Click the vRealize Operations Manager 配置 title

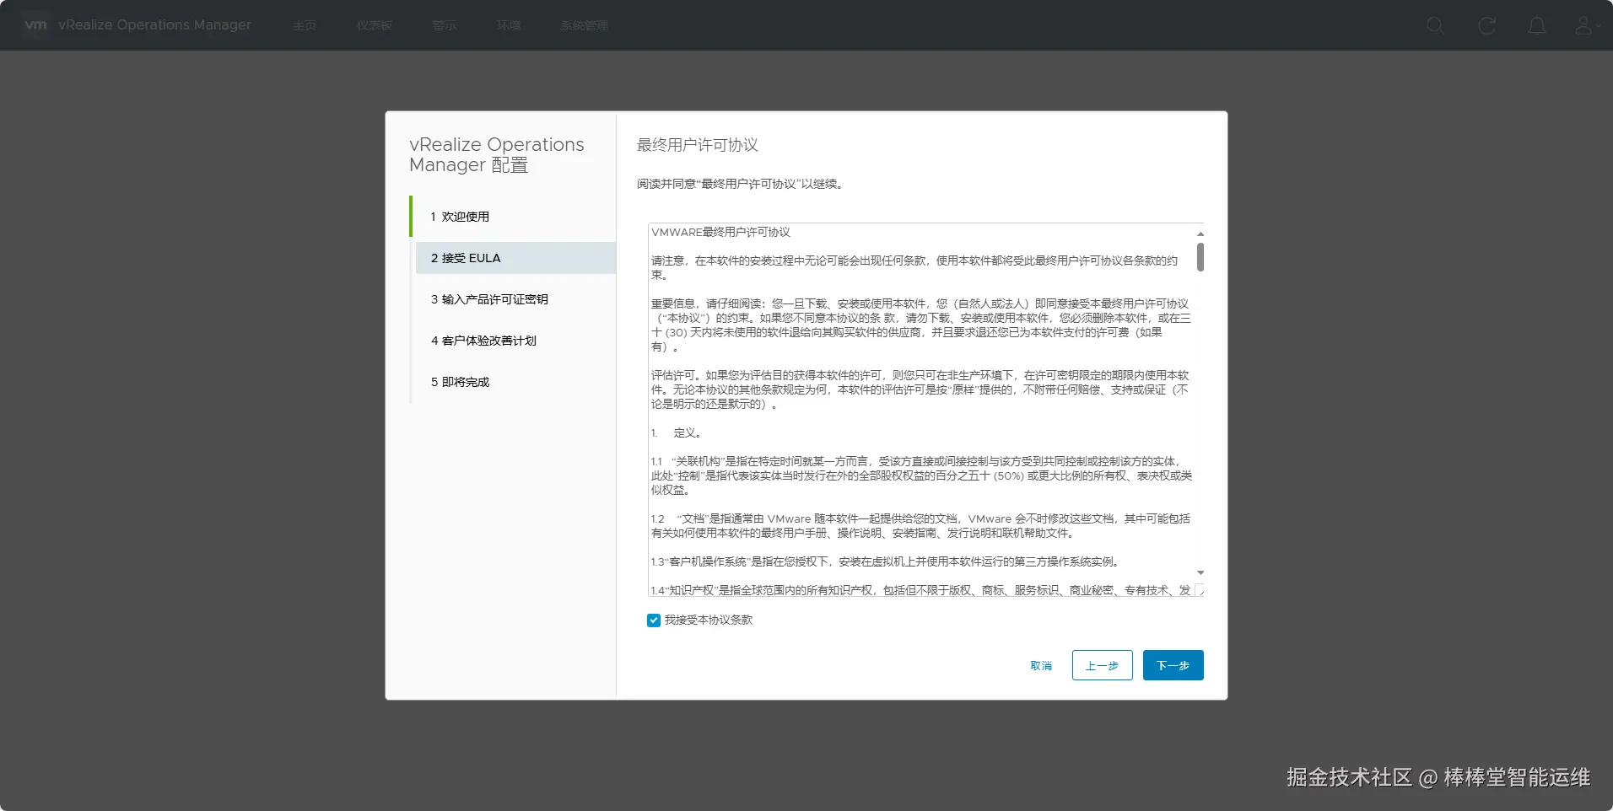pos(497,155)
